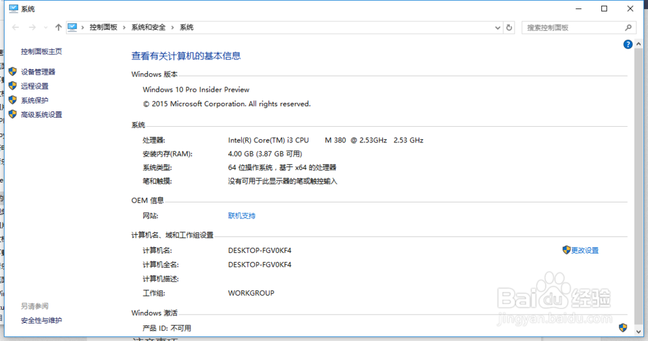Click scrollbar down arrow
Viewport: 648px width, 341px height.
pyautogui.click(x=638, y=331)
